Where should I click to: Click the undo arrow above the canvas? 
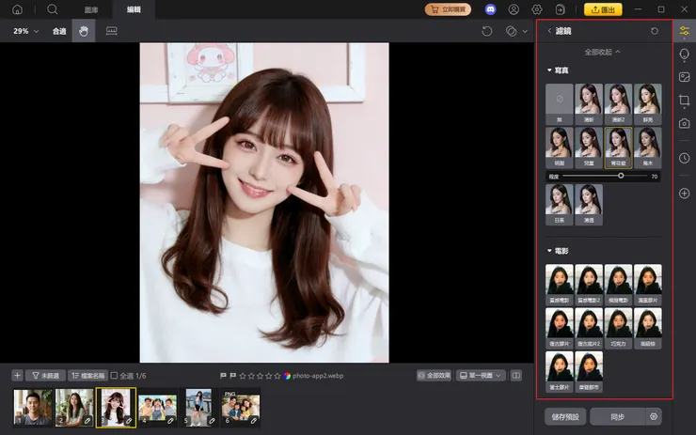tap(487, 31)
